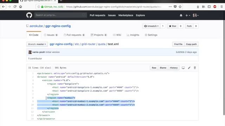
Task: Select the repository Issues tab
Action: (51, 35)
